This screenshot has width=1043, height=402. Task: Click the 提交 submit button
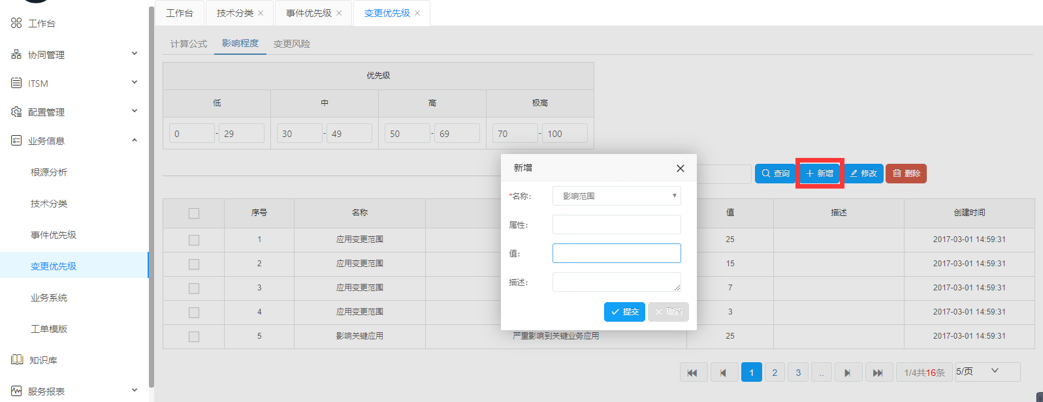coord(624,312)
